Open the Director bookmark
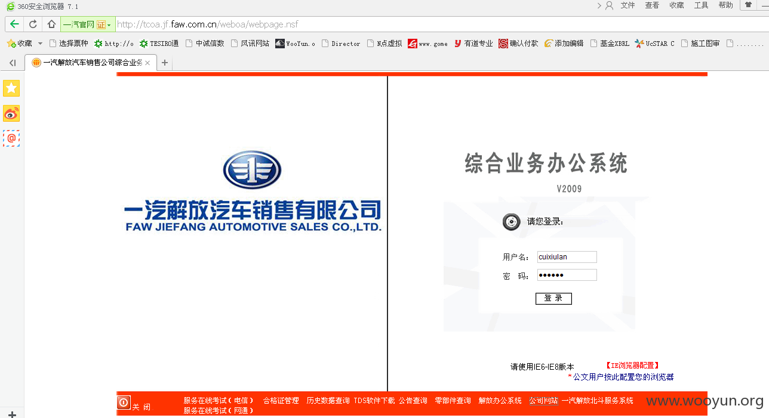The width and height of the screenshot is (769, 418). pos(341,44)
